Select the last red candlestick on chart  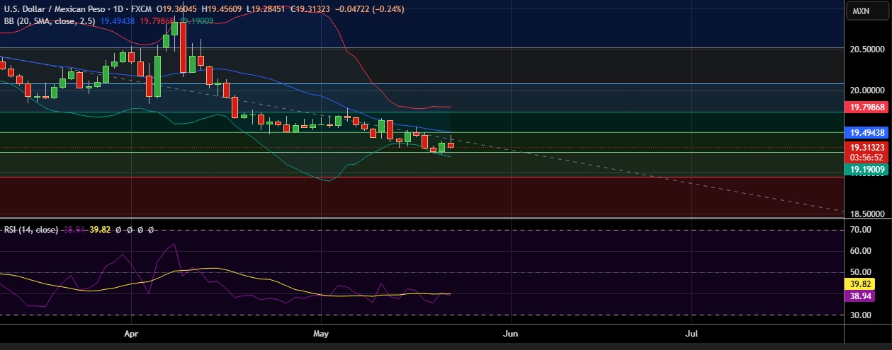(x=451, y=145)
